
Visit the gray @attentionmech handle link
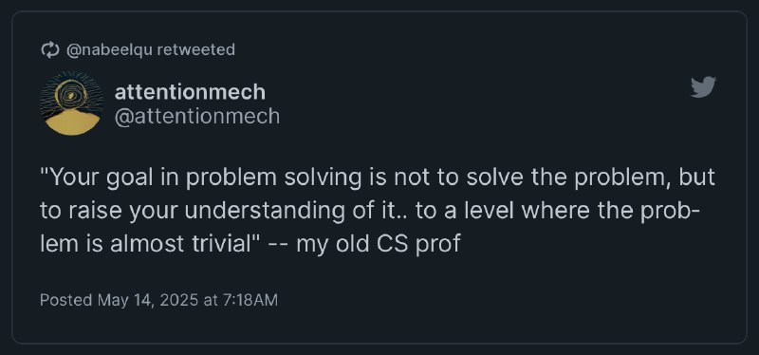197,117
